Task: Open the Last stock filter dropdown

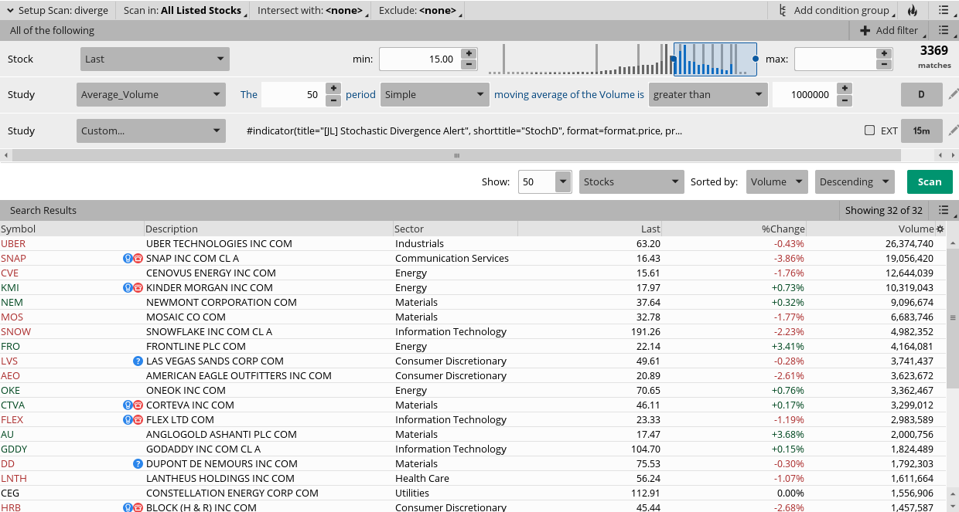Action: coord(155,59)
